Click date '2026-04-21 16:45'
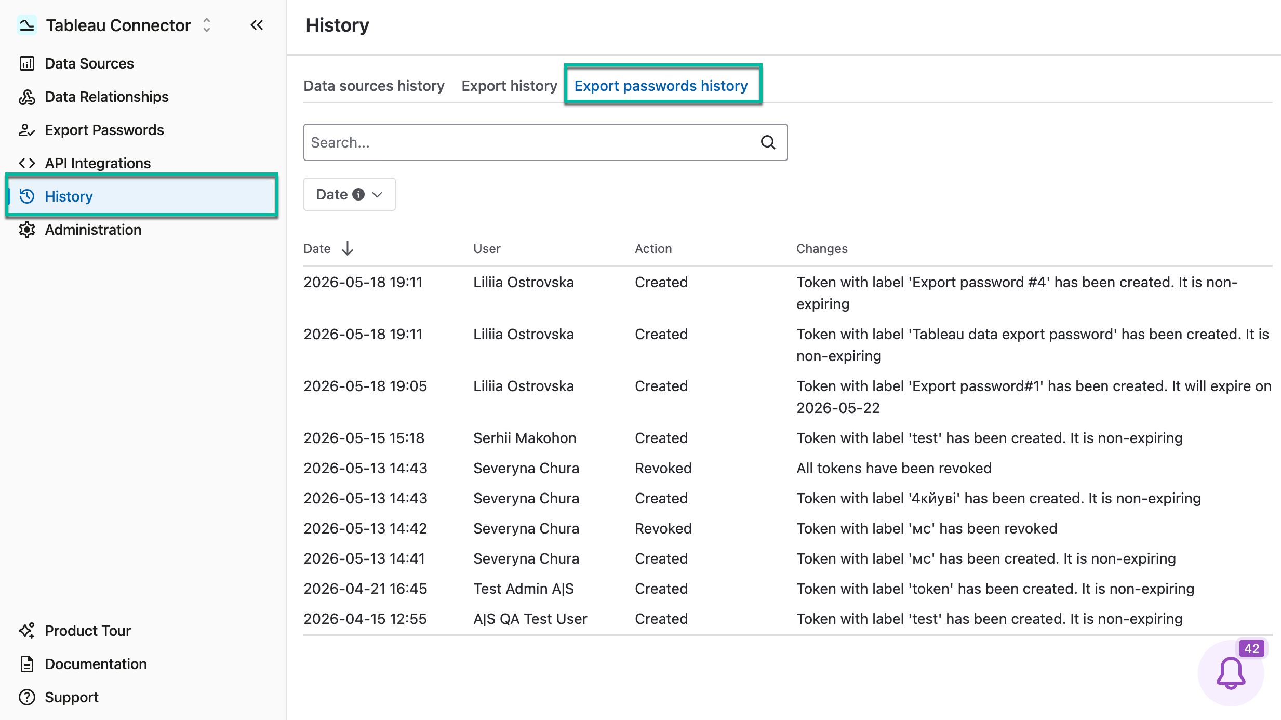 pyautogui.click(x=365, y=589)
